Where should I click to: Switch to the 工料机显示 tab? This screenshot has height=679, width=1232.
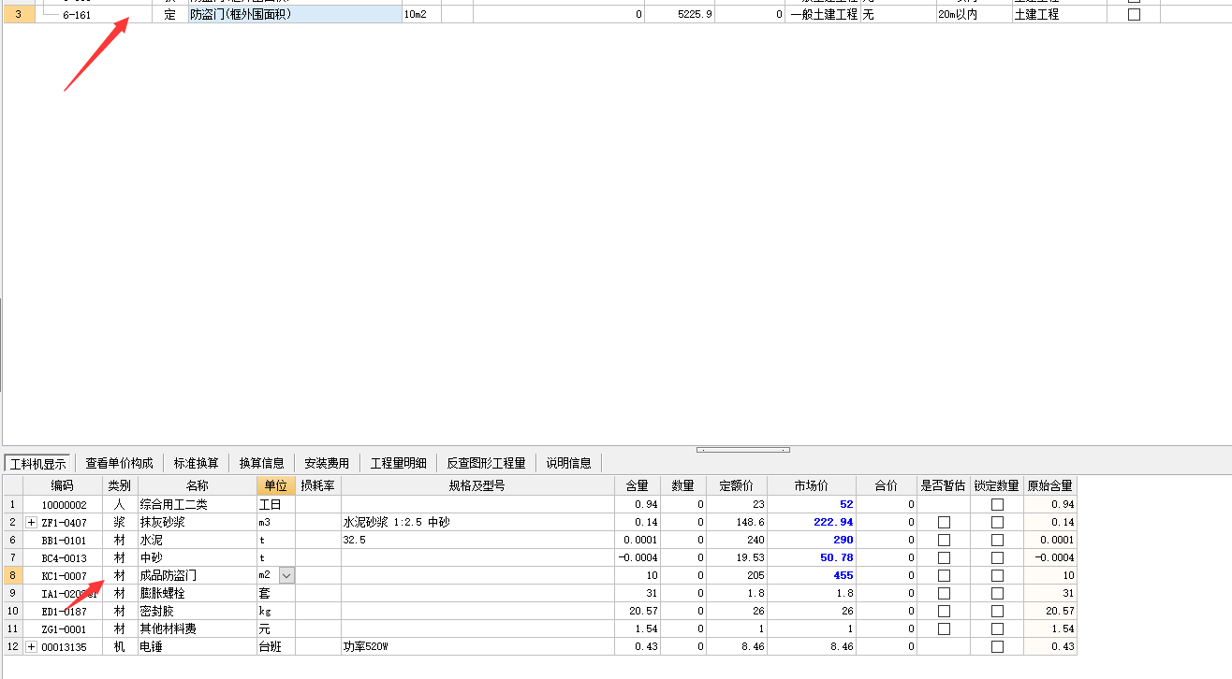37,463
